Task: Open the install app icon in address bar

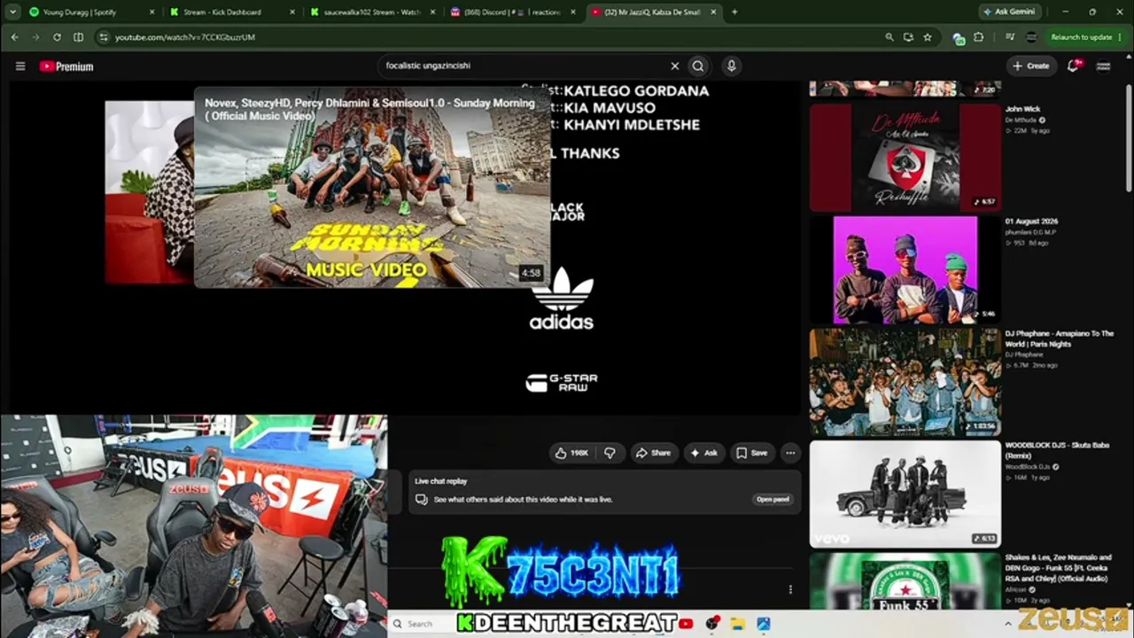Action: click(x=908, y=37)
